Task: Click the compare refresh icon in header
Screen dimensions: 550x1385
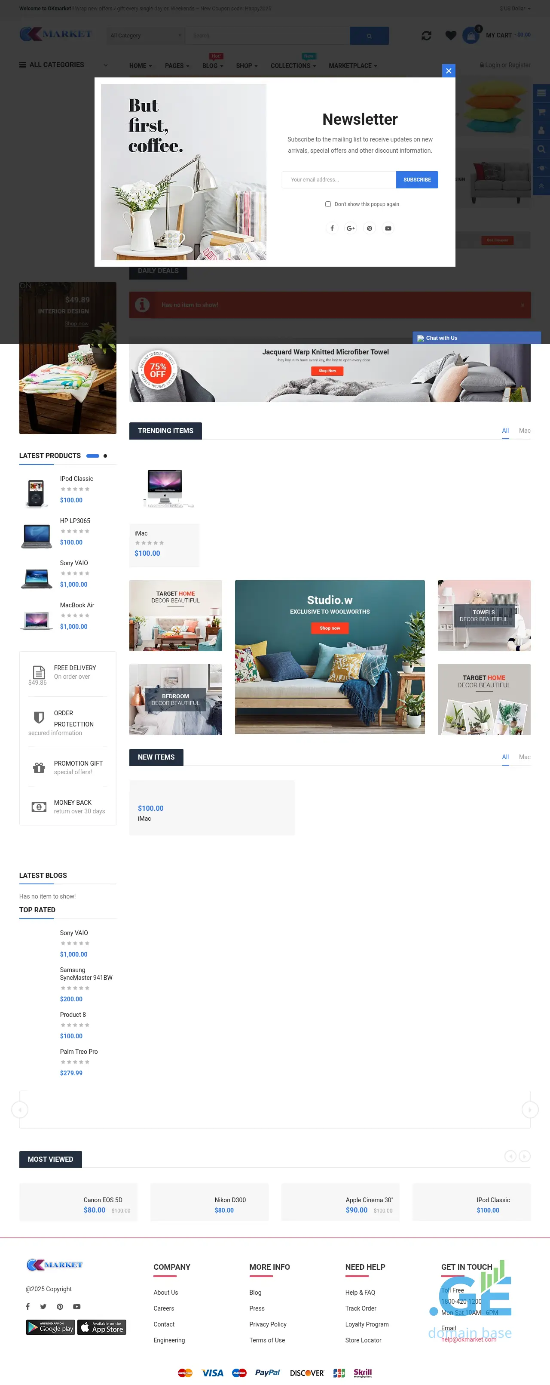Action: (x=426, y=35)
